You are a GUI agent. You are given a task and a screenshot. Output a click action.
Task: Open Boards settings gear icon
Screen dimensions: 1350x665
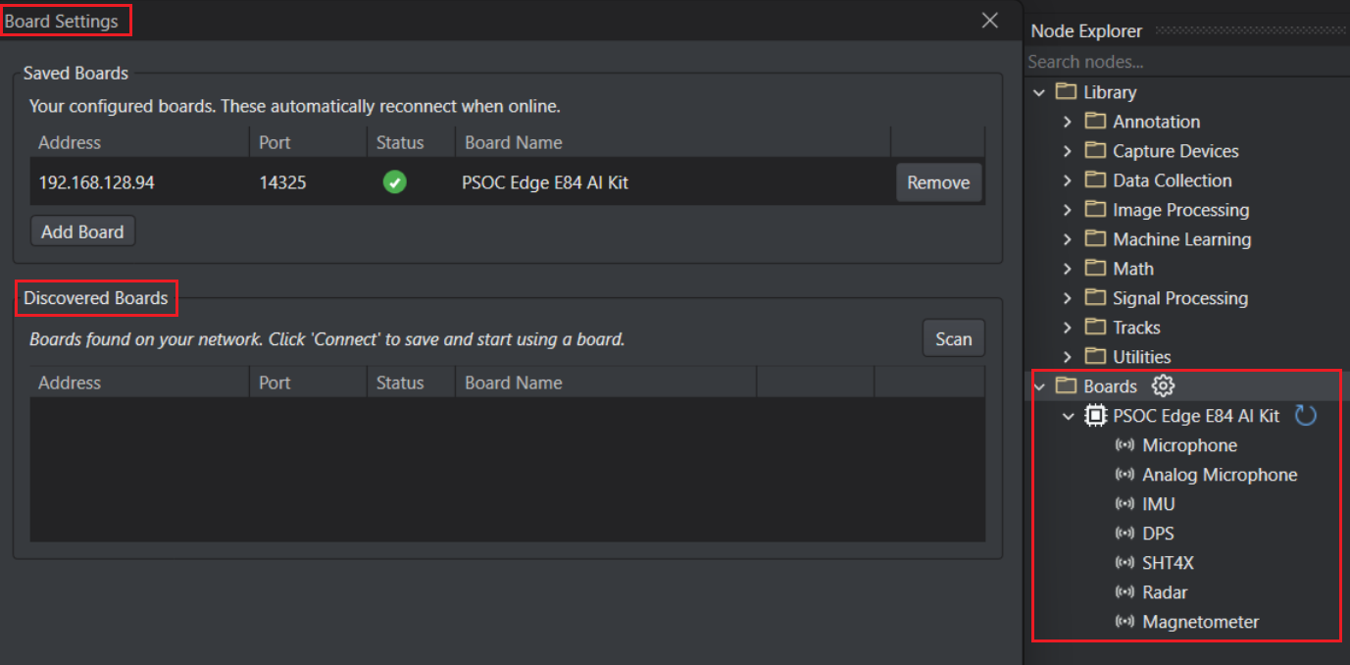pyautogui.click(x=1163, y=386)
